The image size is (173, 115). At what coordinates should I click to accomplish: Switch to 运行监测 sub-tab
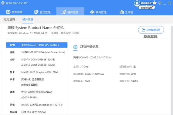[9, 19]
